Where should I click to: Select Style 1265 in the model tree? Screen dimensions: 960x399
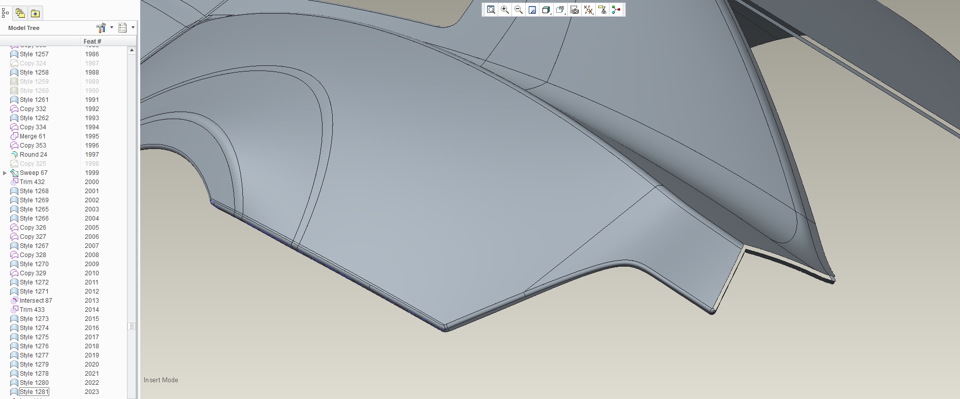34,209
